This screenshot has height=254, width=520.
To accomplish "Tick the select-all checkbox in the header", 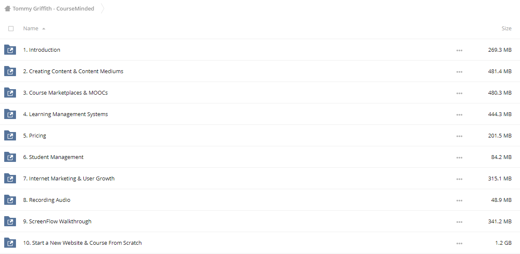I will pos(11,29).
